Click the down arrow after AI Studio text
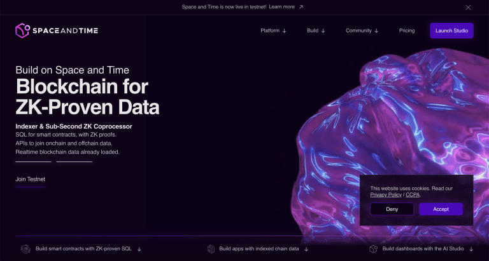 point(471,249)
